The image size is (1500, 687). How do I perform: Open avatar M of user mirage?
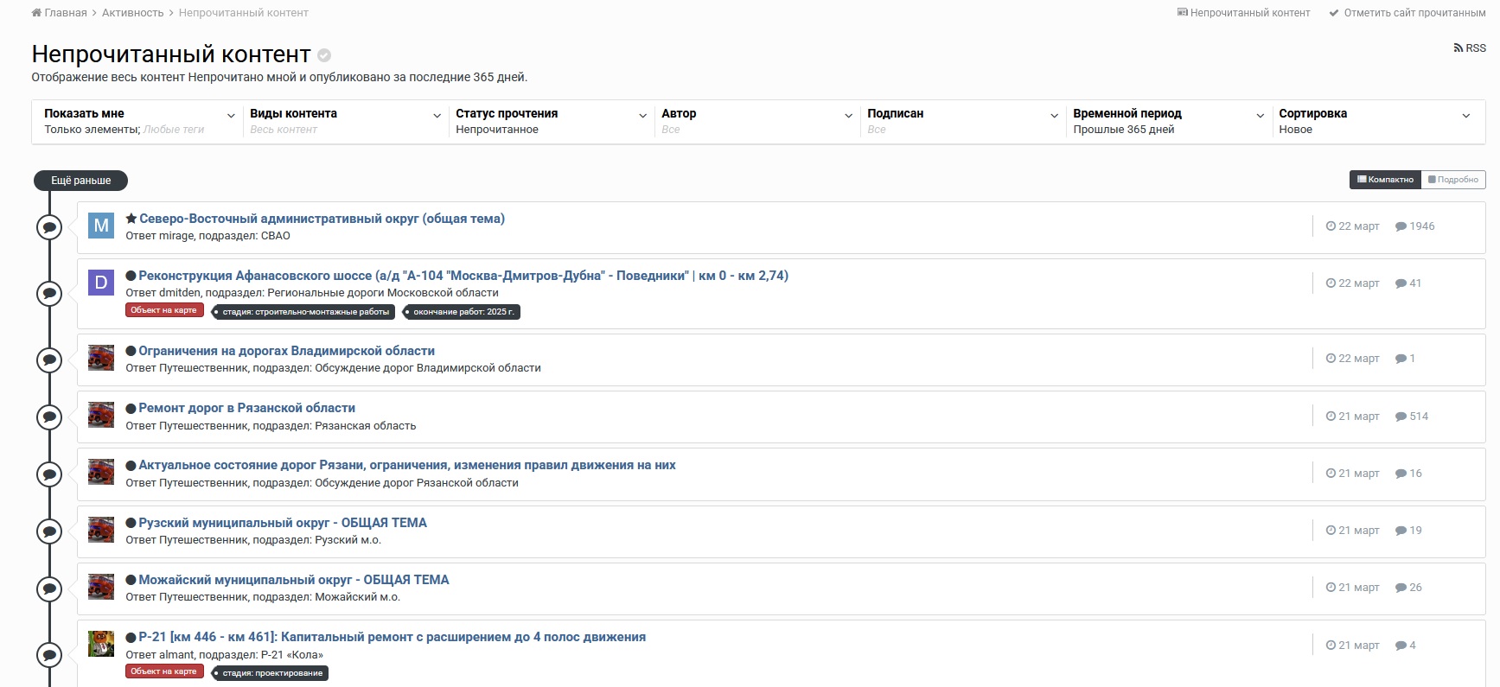coord(101,226)
